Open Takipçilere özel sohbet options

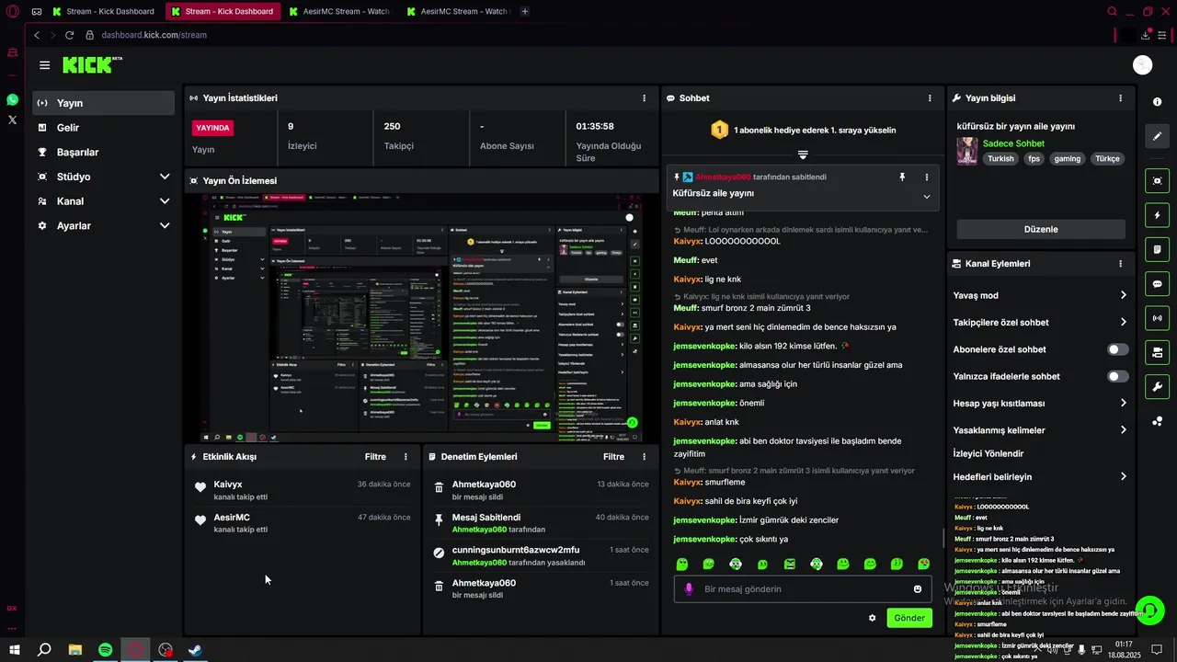click(1040, 323)
